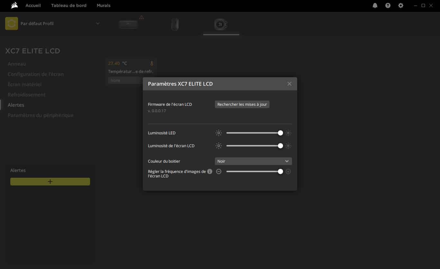Open the settings gear icon
The height and width of the screenshot is (269, 440).
tap(401, 5)
